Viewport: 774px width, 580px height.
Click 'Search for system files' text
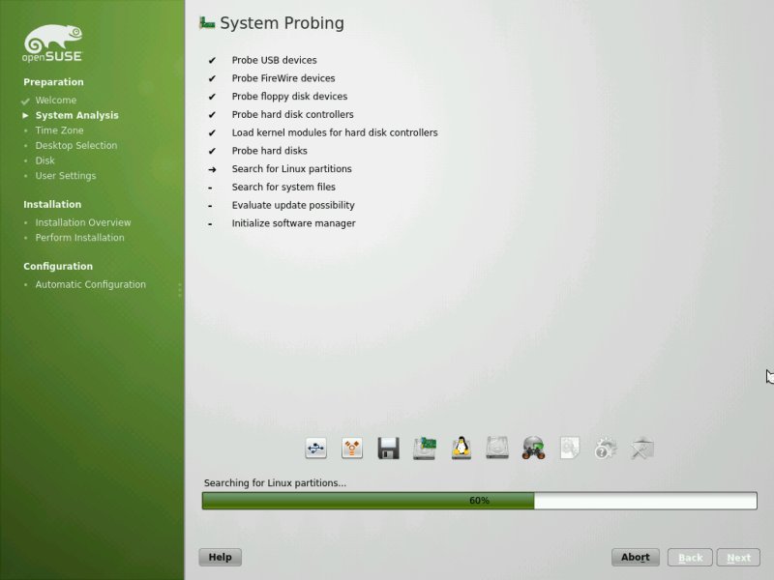click(x=283, y=187)
